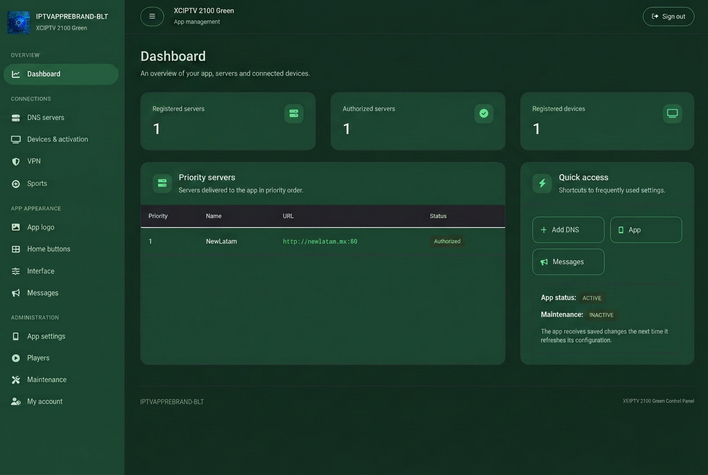
Task: Click the IPTVAPPBRAND-BLT footer text
Action: (172, 402)
